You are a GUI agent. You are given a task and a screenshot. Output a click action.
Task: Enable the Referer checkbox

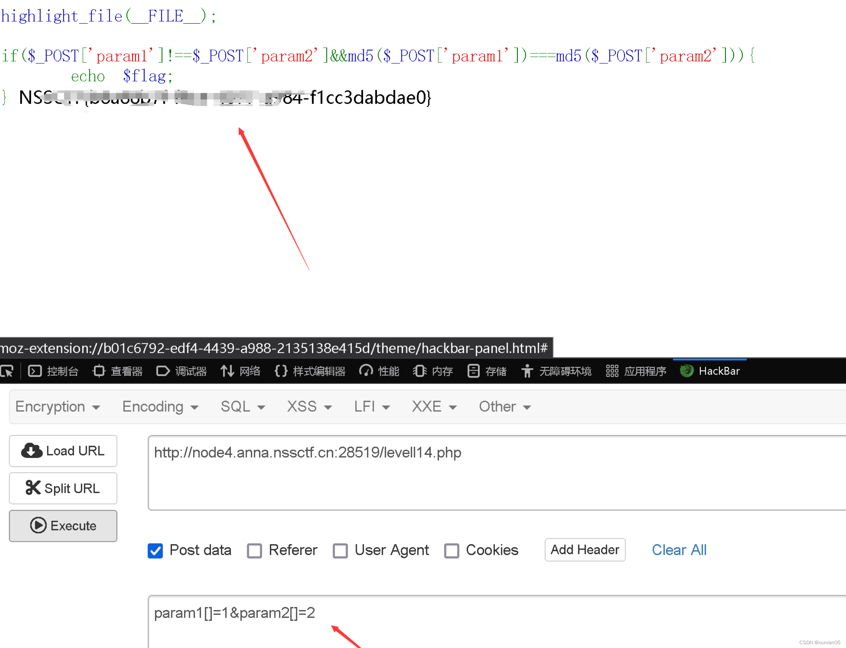pyautogui.click(x=255, y=551)
